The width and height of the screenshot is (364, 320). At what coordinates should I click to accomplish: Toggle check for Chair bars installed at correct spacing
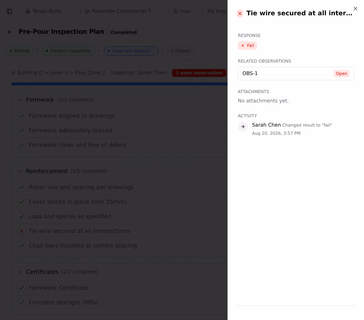pos(22,246)
